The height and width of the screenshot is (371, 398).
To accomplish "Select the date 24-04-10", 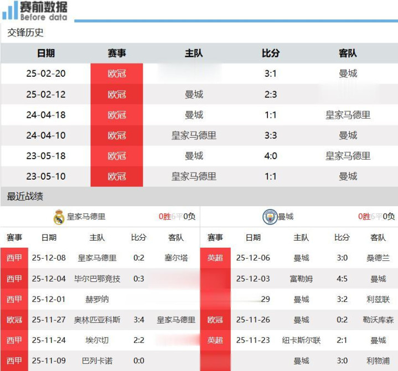I will [46, 135].
